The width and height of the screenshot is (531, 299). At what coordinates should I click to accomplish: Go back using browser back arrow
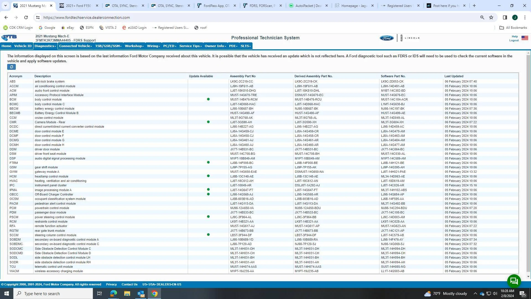pyautogui.click(x=6, y=17)
